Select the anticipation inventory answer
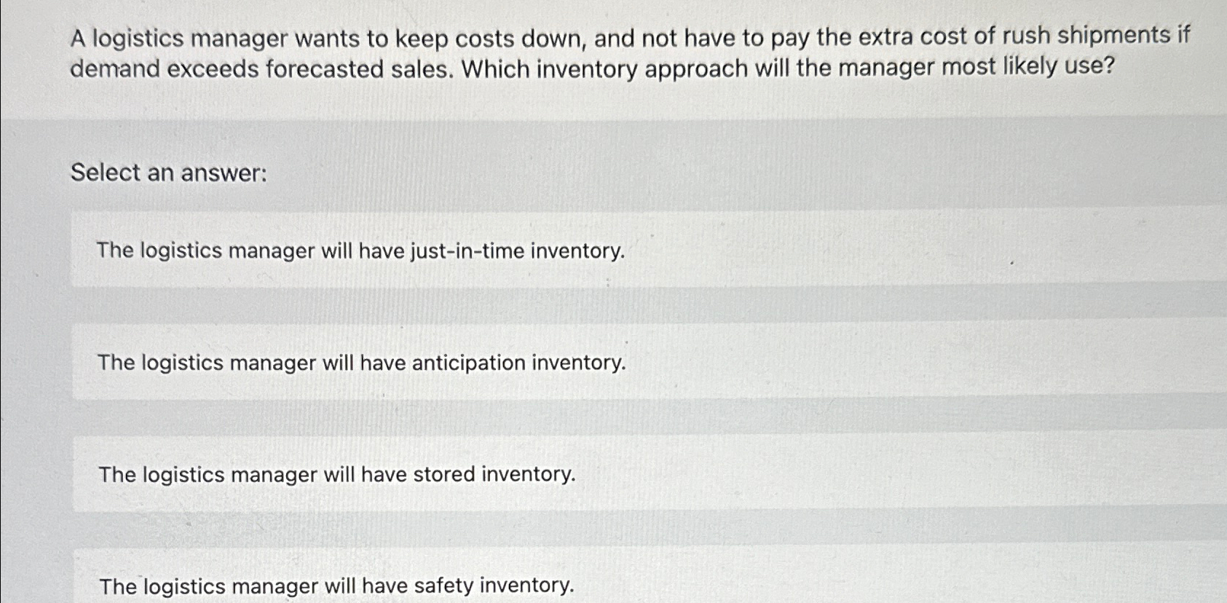This screenshot has width=1227, height=603. coord(362,363)
